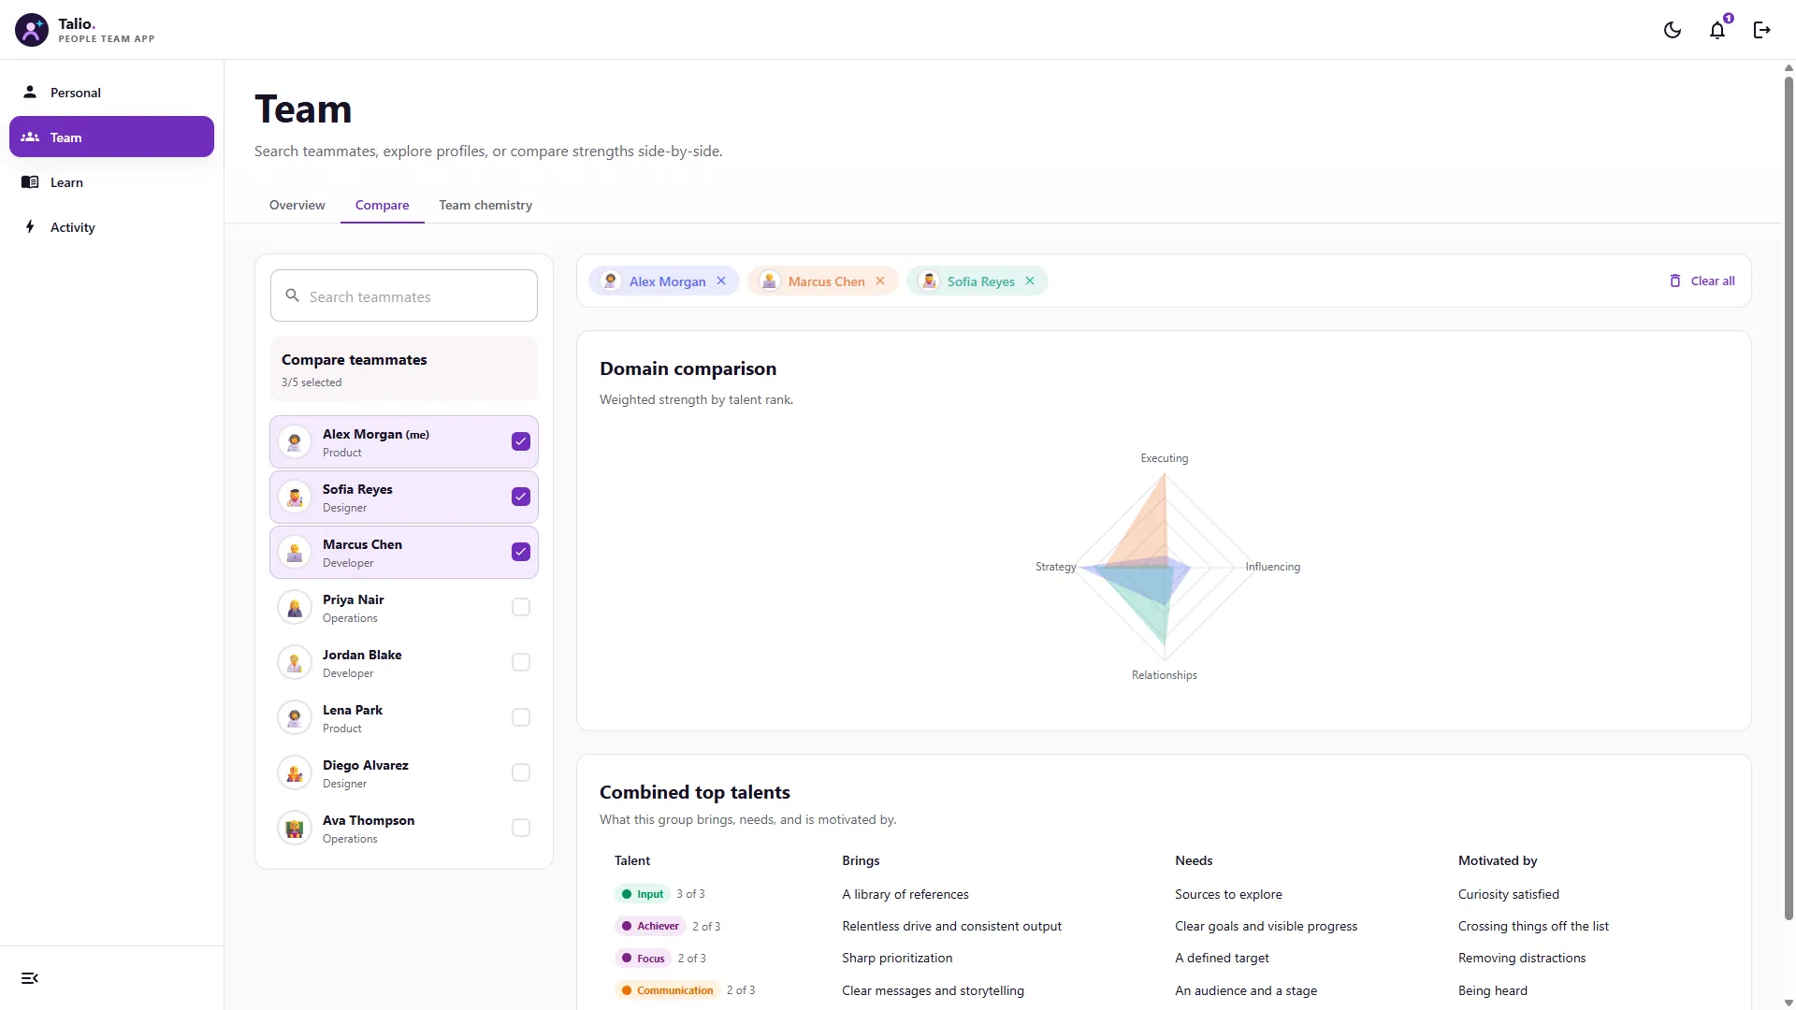The width and height of the screenshot is (1796, 1010).
Task: Click Diego Alvarez's avatar icon
Action: (295, 773)
